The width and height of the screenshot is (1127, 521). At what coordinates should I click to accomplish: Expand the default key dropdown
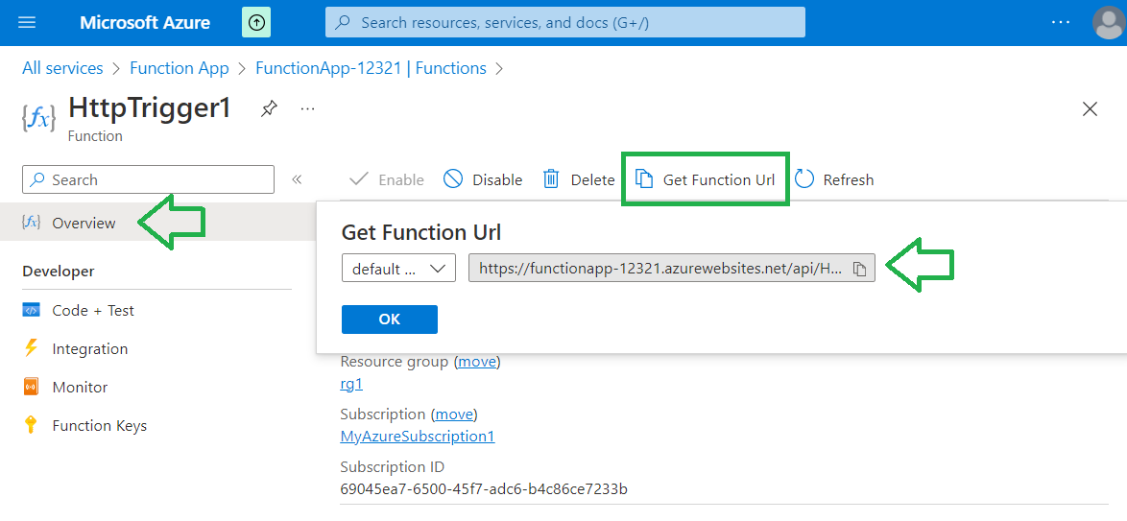coord(398,269)
